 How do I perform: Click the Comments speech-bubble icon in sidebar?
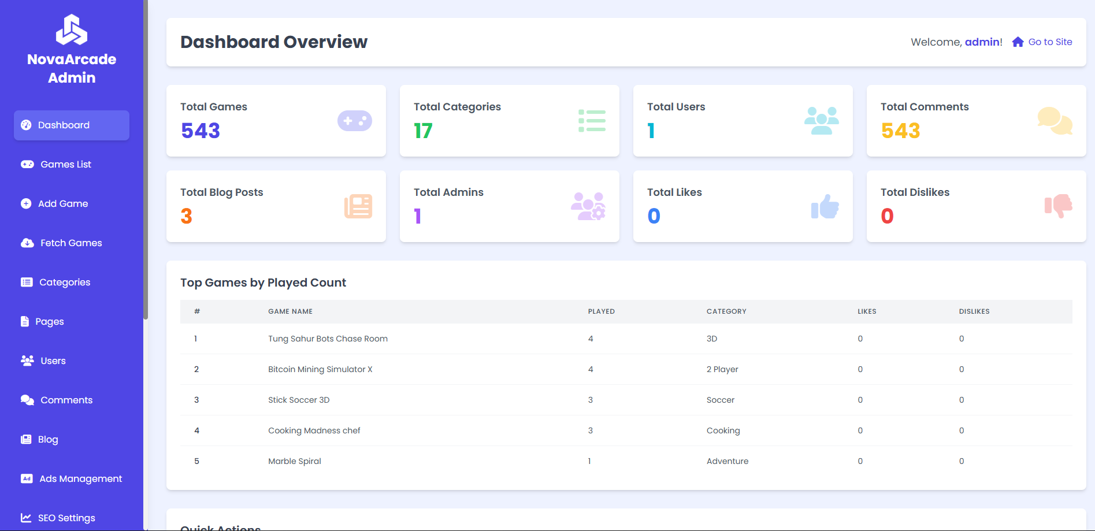tap(27, 400)
